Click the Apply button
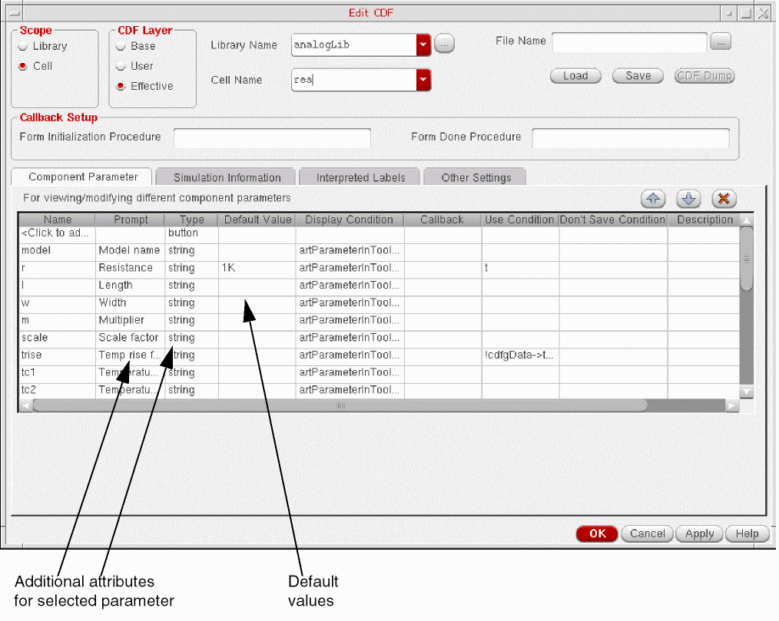 700,533
